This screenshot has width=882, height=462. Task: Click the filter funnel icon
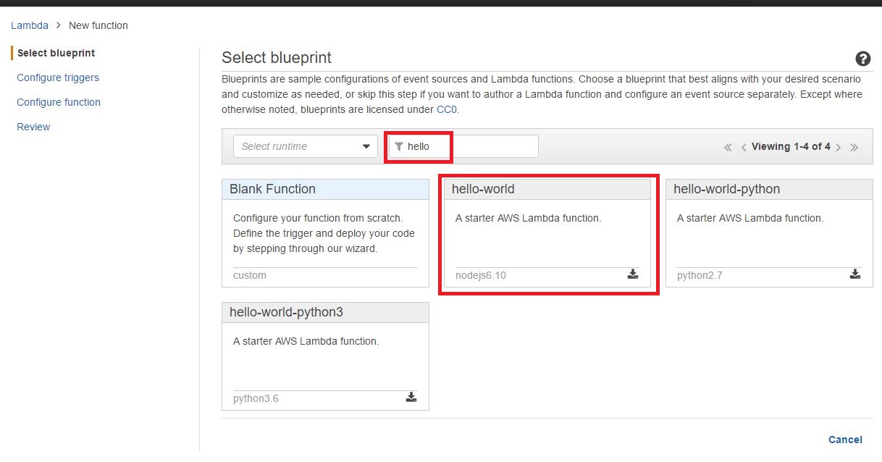[399, 146]
